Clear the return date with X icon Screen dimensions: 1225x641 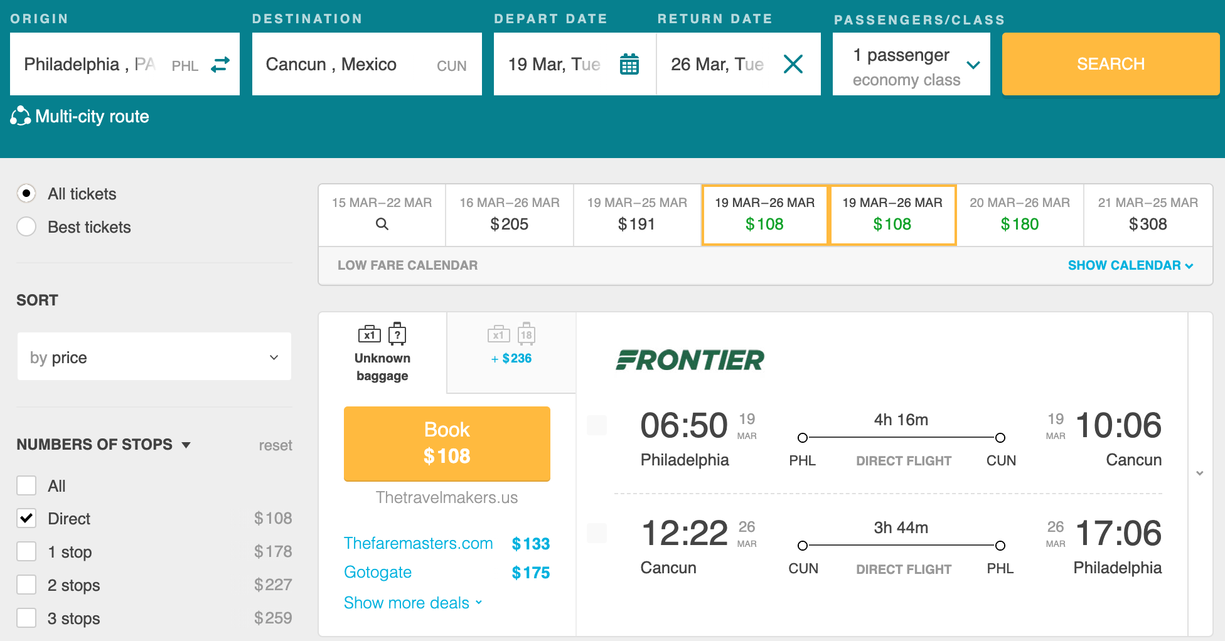(793, 64)
